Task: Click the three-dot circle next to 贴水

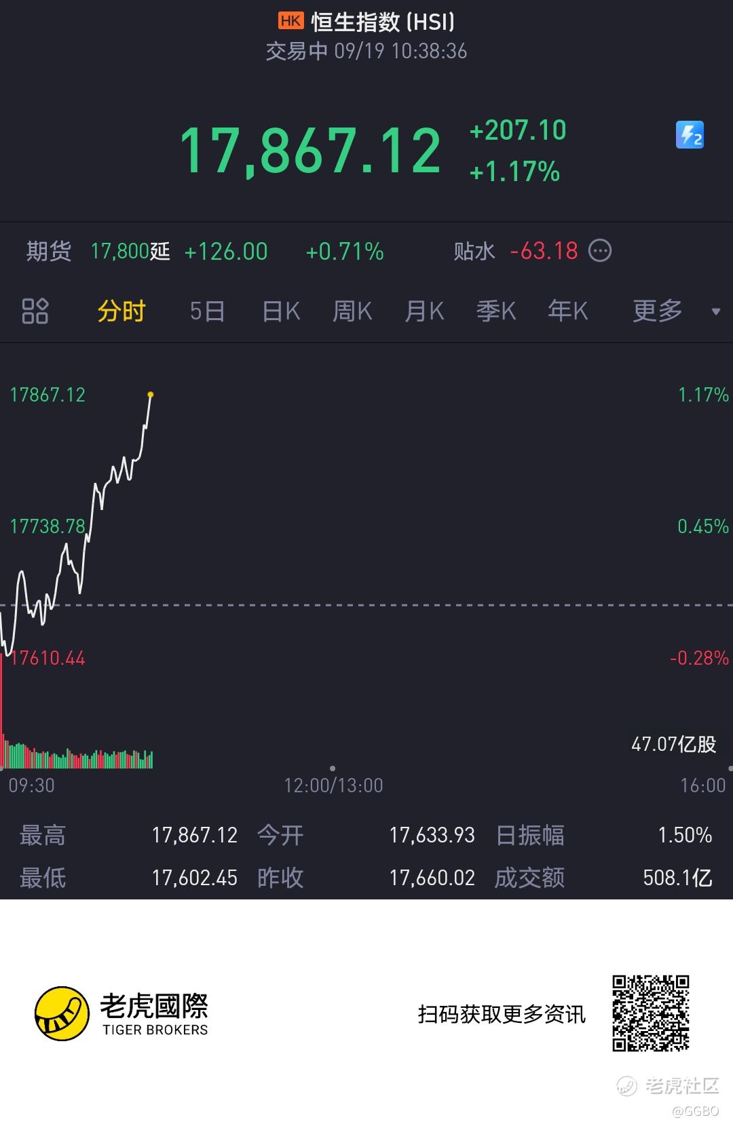Action: coord(599,251)
